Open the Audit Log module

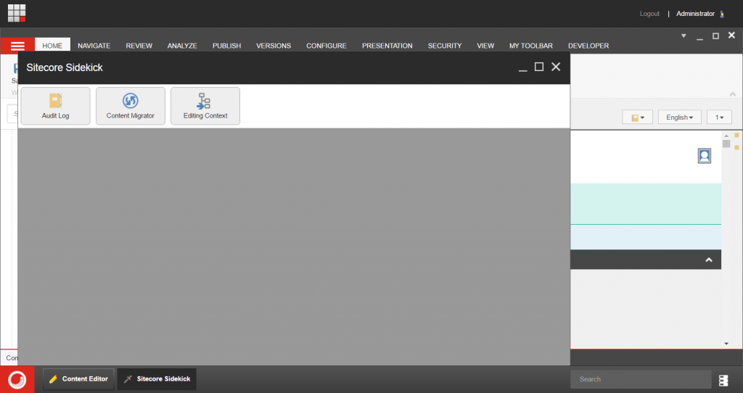(x=55, y=106)
